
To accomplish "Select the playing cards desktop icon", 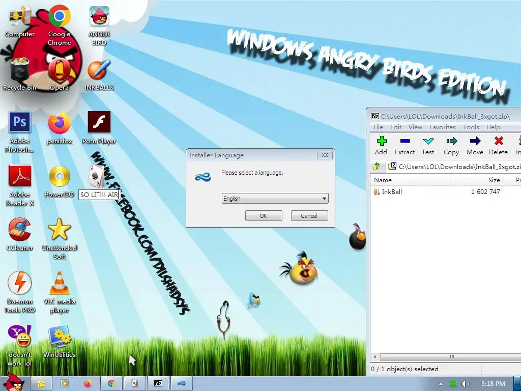I will 97,176.
